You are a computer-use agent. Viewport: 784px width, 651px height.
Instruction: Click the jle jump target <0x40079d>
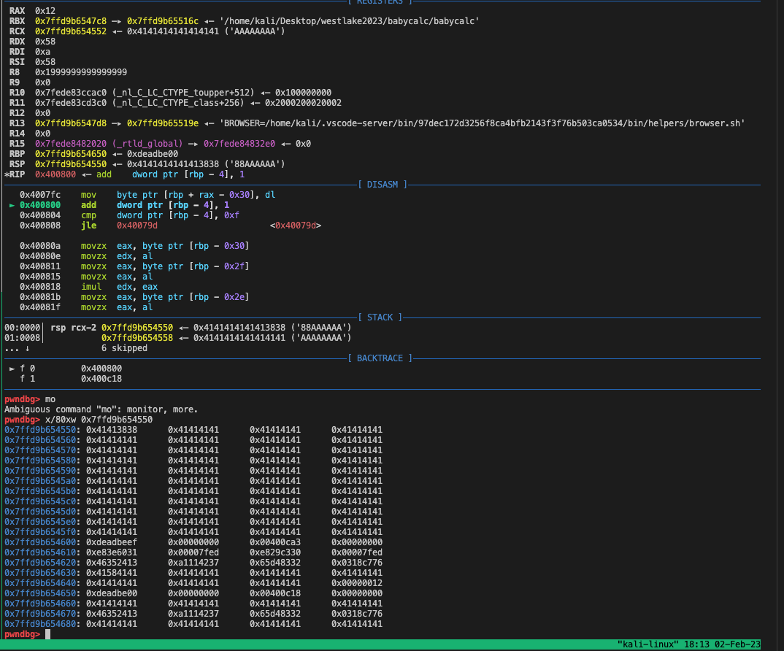(x=296, y=226)
